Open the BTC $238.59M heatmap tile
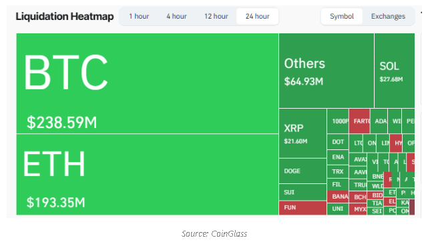This screenshot has width=430, height=242. coord(148,83)
